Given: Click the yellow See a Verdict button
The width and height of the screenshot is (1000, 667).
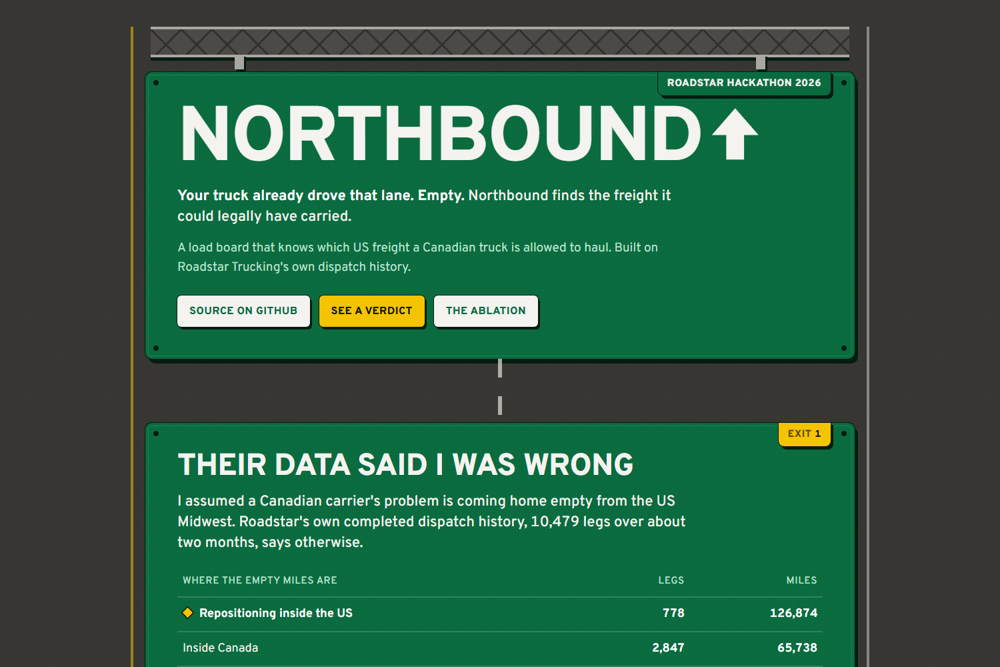Looking at the screenshot, I should coord(371,311).
